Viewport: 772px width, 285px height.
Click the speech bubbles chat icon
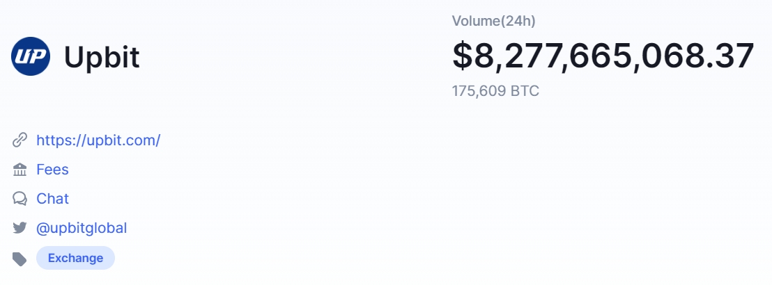coord(20,199)
